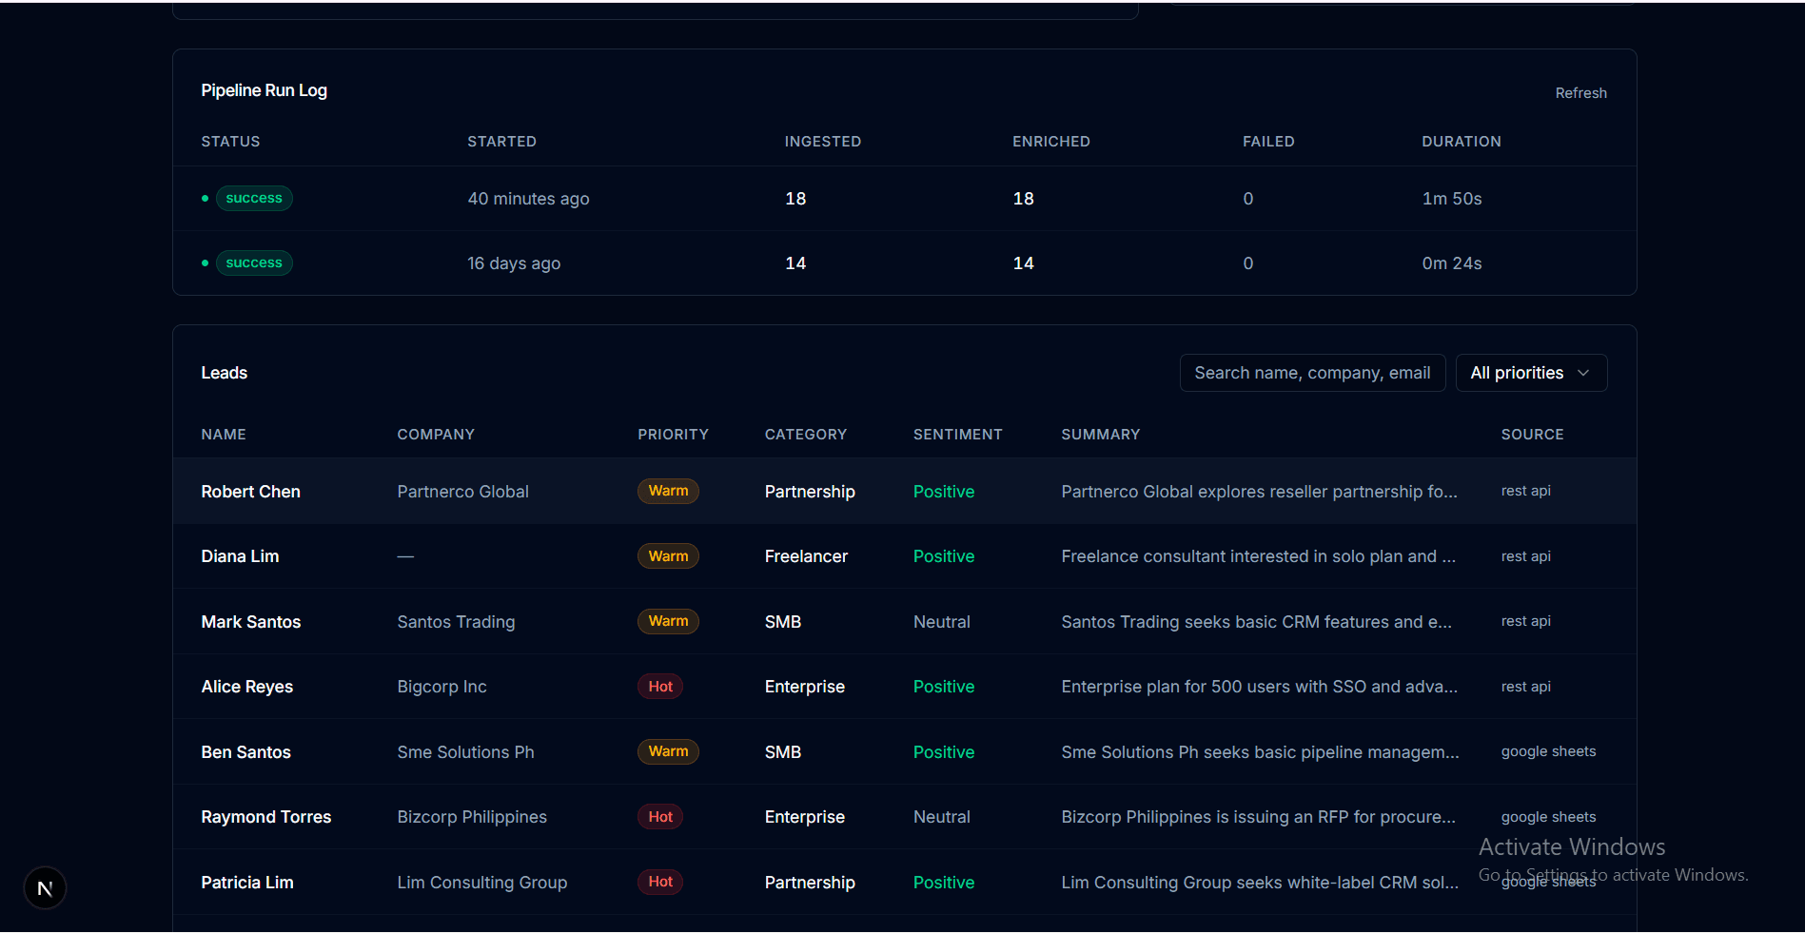This screenshot has height=933, width=1805.
Task: Open the Raymond Torres lead row
Action: [904, 817]
